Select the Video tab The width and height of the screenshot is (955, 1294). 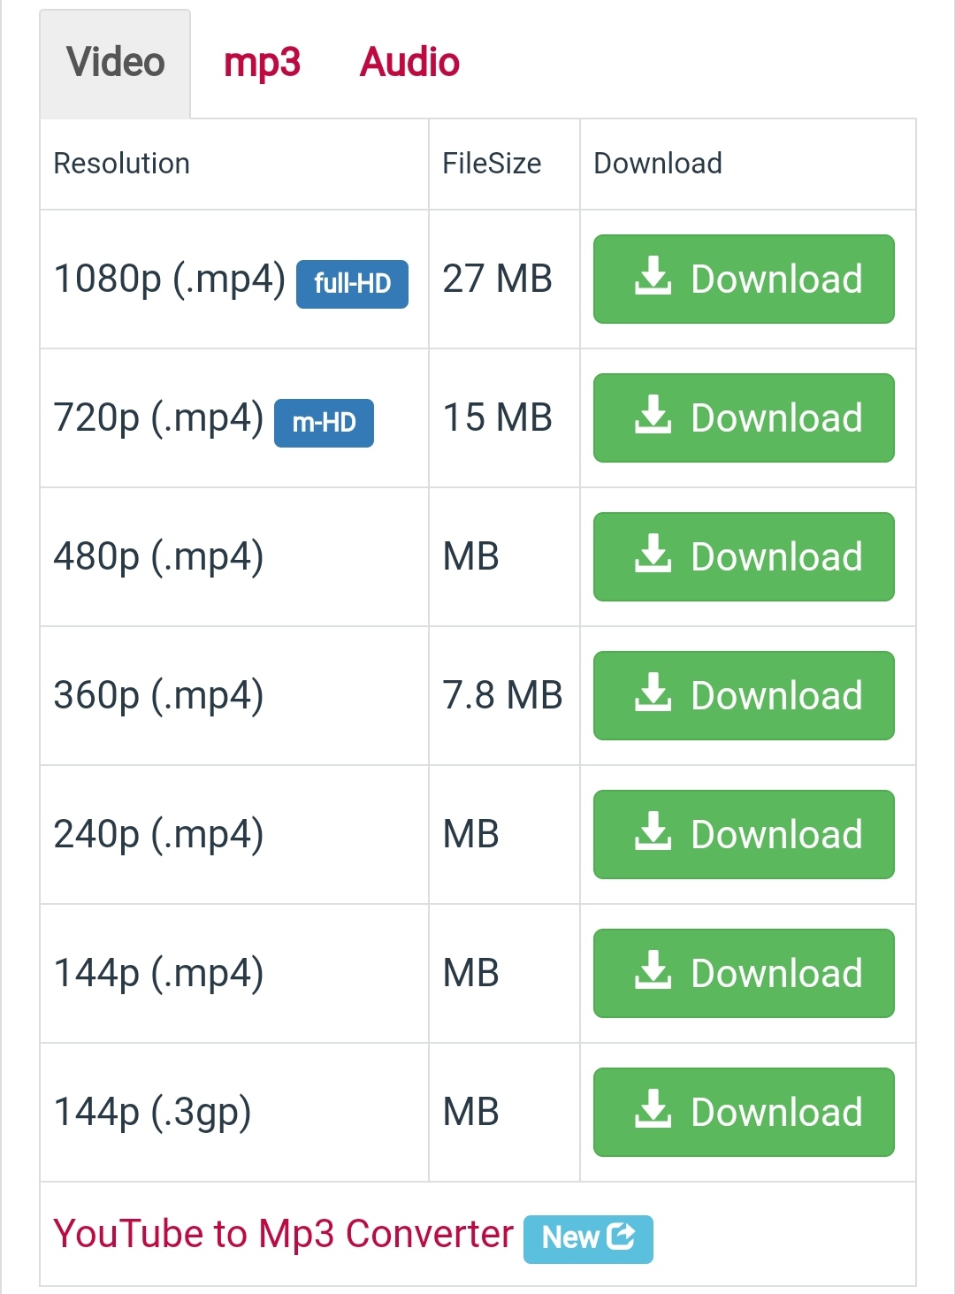(x=115, y=64)
